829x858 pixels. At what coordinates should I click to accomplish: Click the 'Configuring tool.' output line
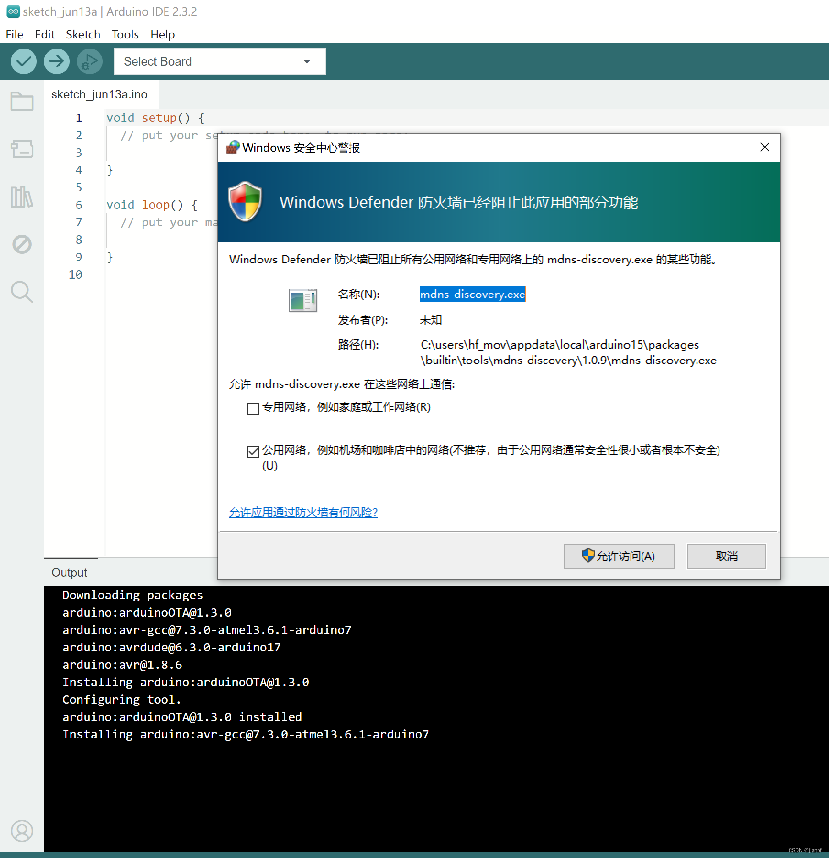122,700
